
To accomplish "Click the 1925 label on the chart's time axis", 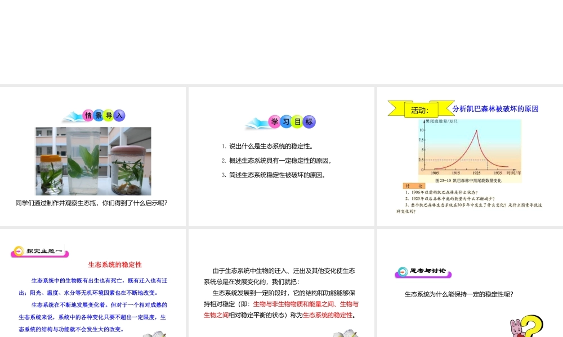I will 476,173.
